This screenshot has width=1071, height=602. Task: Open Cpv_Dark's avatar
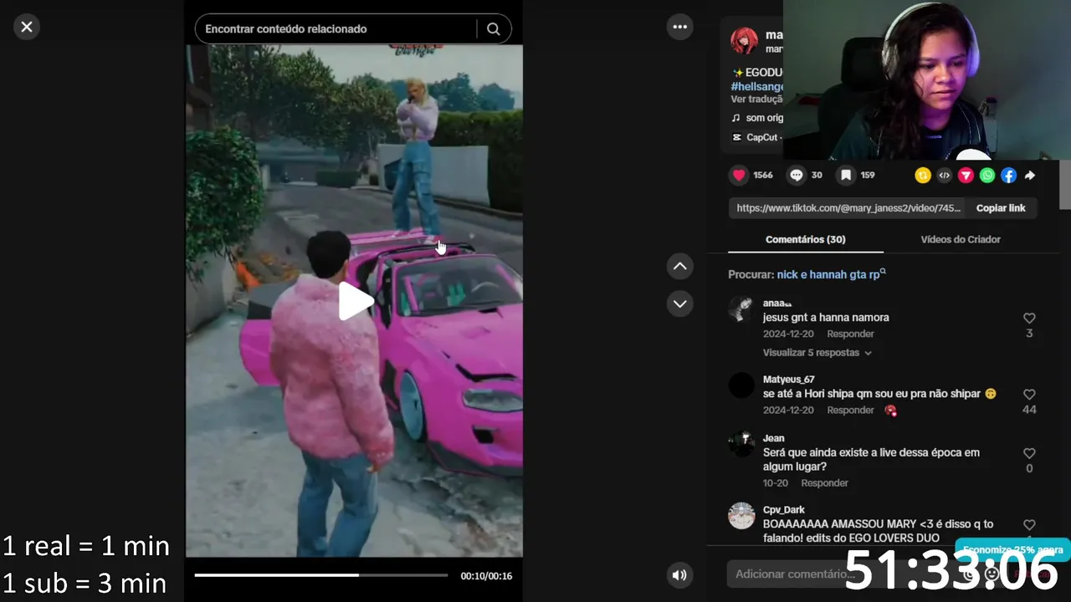pos(741,516)
